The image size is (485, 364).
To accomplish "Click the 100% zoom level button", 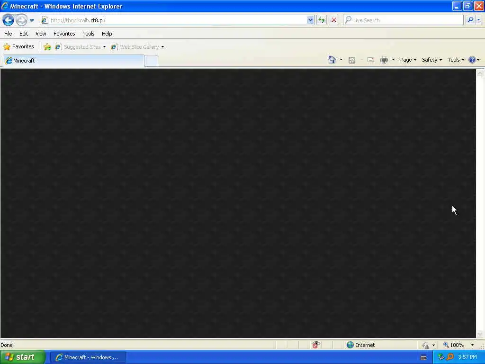I will click(x=454, y=345).
